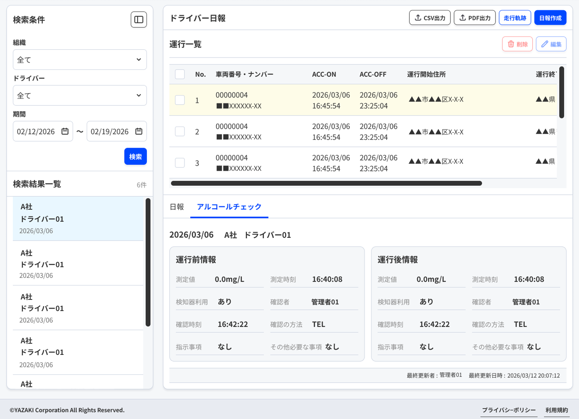579x419 pixels.
Task: Check the checkbox for row No. 2
Action: [180, 132]
